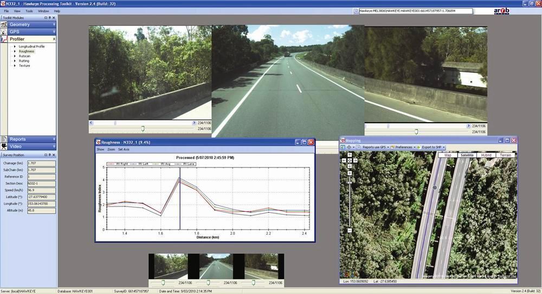Click the Video camera module icon
The image size is (542, 294).
[4, 146]
